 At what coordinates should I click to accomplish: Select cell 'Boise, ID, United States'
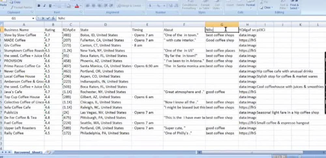click(x=105, y=35)
